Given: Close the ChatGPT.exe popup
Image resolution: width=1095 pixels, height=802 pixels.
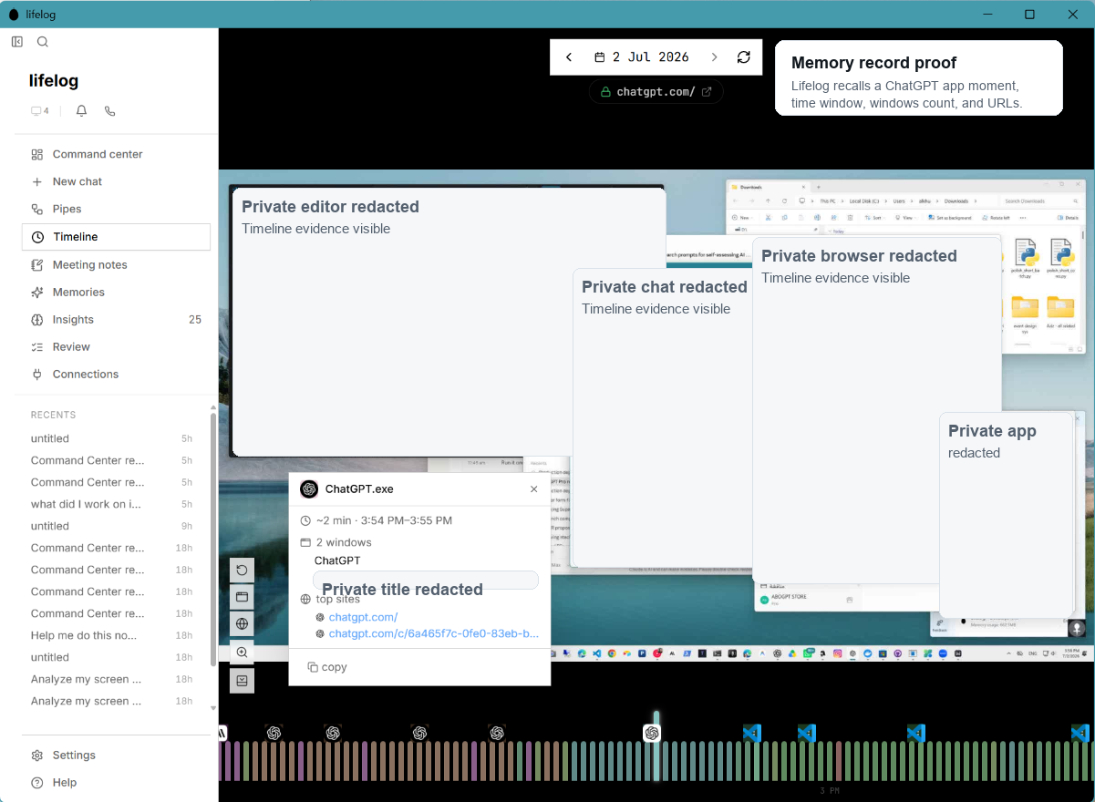Looking at the screenshot, I should tap(534, 489).
